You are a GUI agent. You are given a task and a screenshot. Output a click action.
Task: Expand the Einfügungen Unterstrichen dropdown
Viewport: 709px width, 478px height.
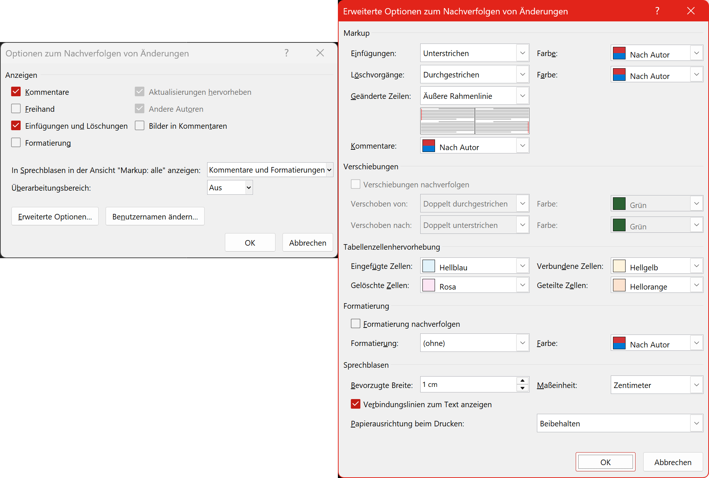[x=522, y=53]
